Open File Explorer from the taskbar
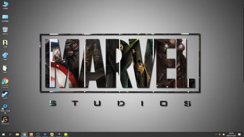 [17, 134]
